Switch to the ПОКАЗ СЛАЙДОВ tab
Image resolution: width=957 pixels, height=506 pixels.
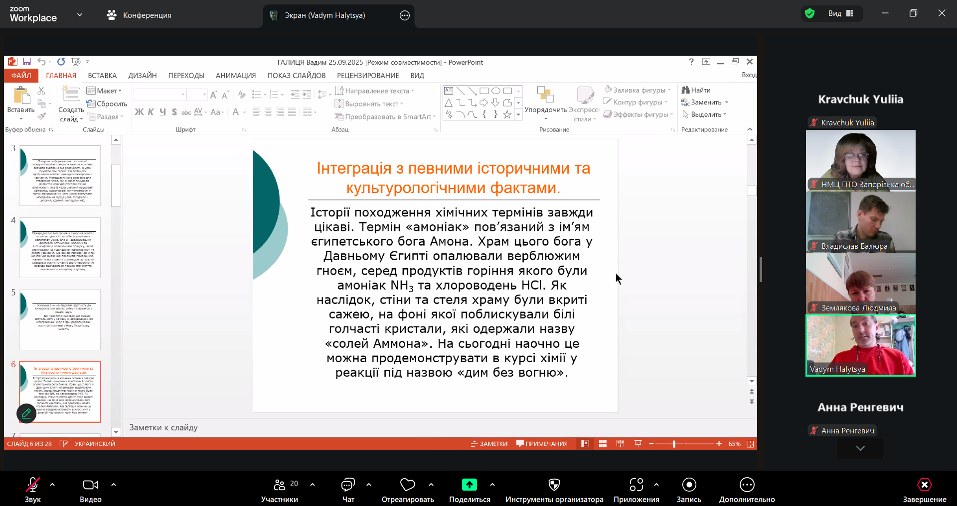coord(297,76)
